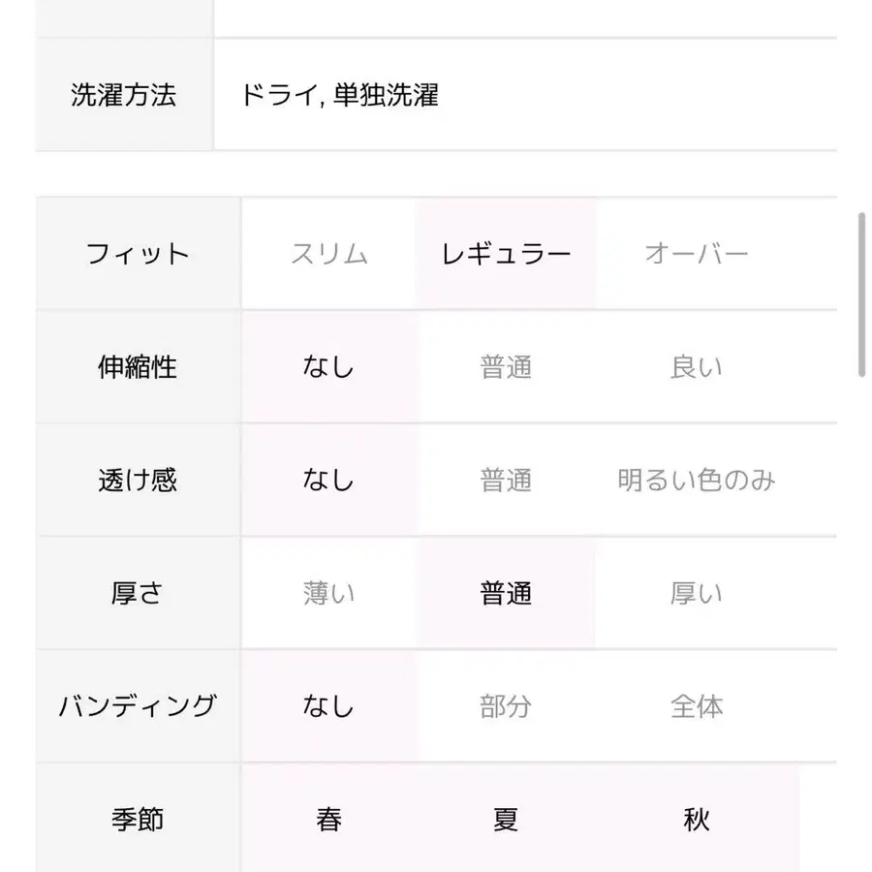Select 全体 for banding
The width and height of the screenshot is (872, 872).
698,706
